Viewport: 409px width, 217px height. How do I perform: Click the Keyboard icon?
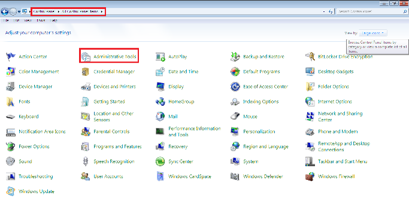pos(10,117)
